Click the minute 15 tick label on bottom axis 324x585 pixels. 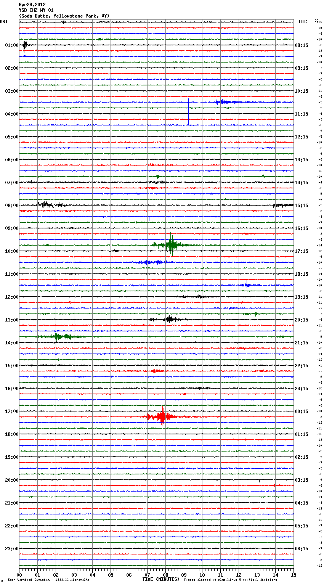[294, 575]
